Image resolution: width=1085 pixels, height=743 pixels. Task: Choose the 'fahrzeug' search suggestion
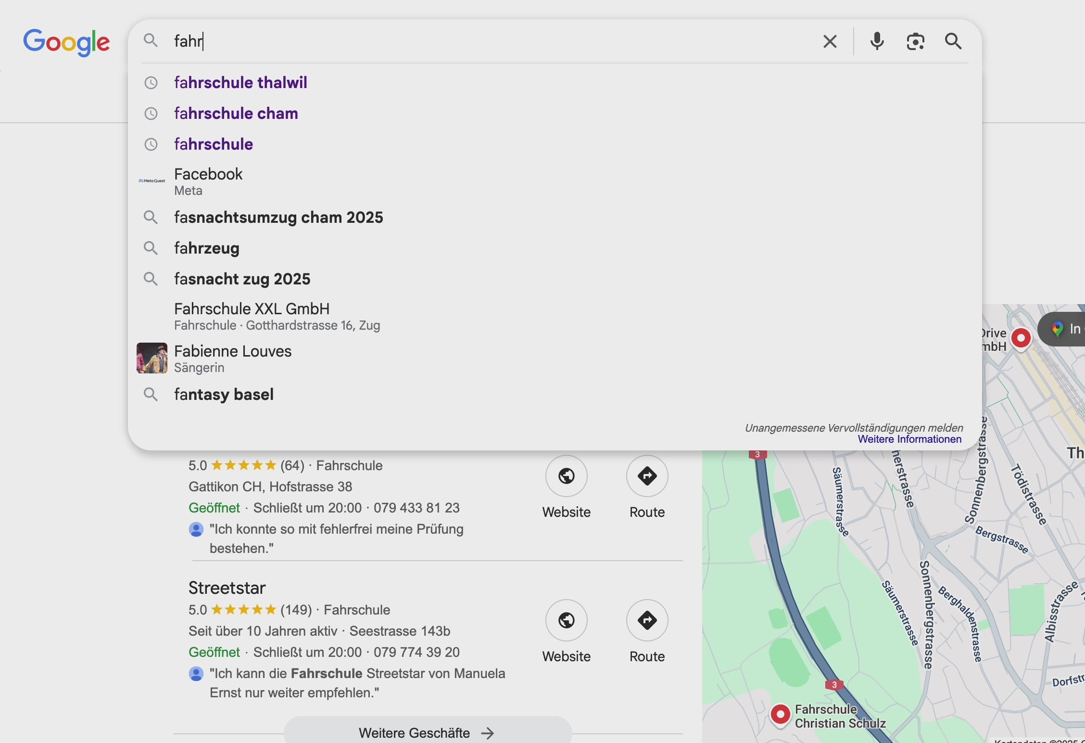click(x=206, y=248)
